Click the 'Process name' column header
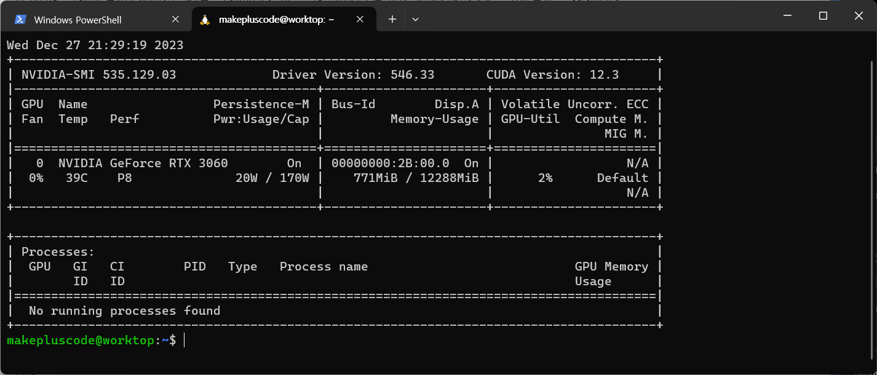 pyautogui.click(x=323, y=267)
